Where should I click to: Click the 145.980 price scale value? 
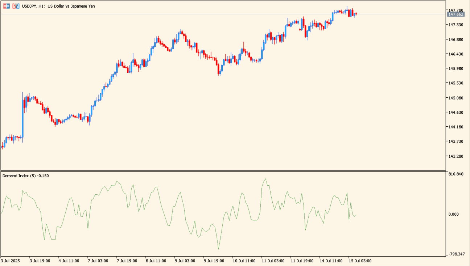point(456,69)
